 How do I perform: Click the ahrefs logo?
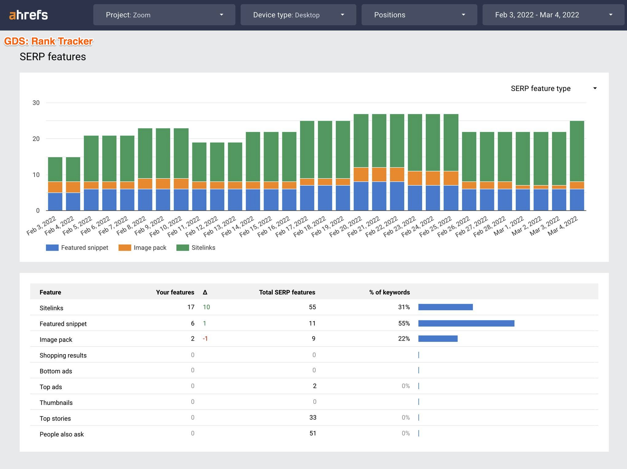pyautogui.click(x=29, y=15)
